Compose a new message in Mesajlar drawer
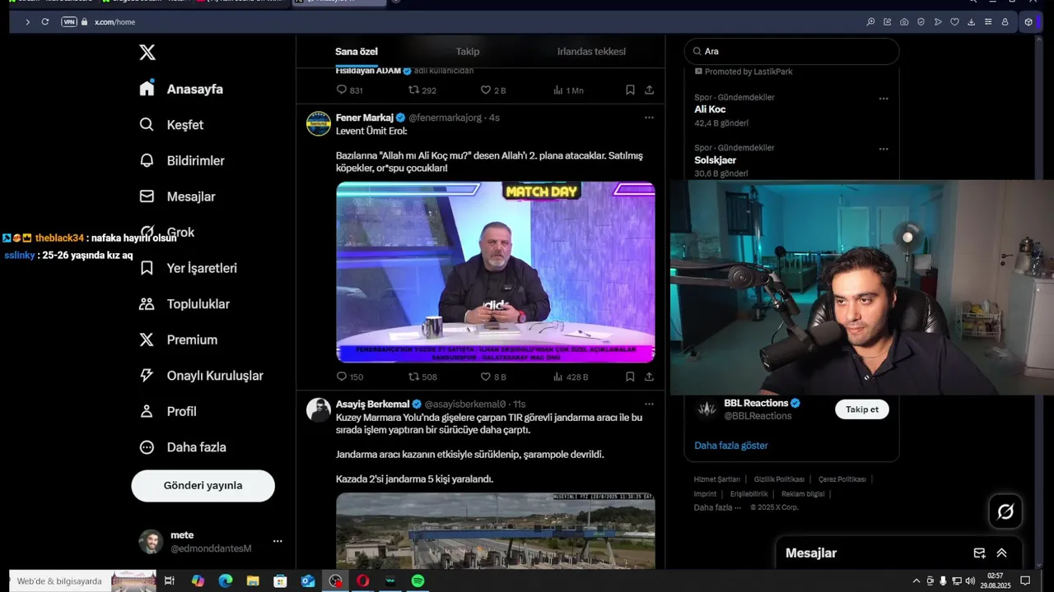The width and height of the screenshot is (1054, 592). [979, 553]
